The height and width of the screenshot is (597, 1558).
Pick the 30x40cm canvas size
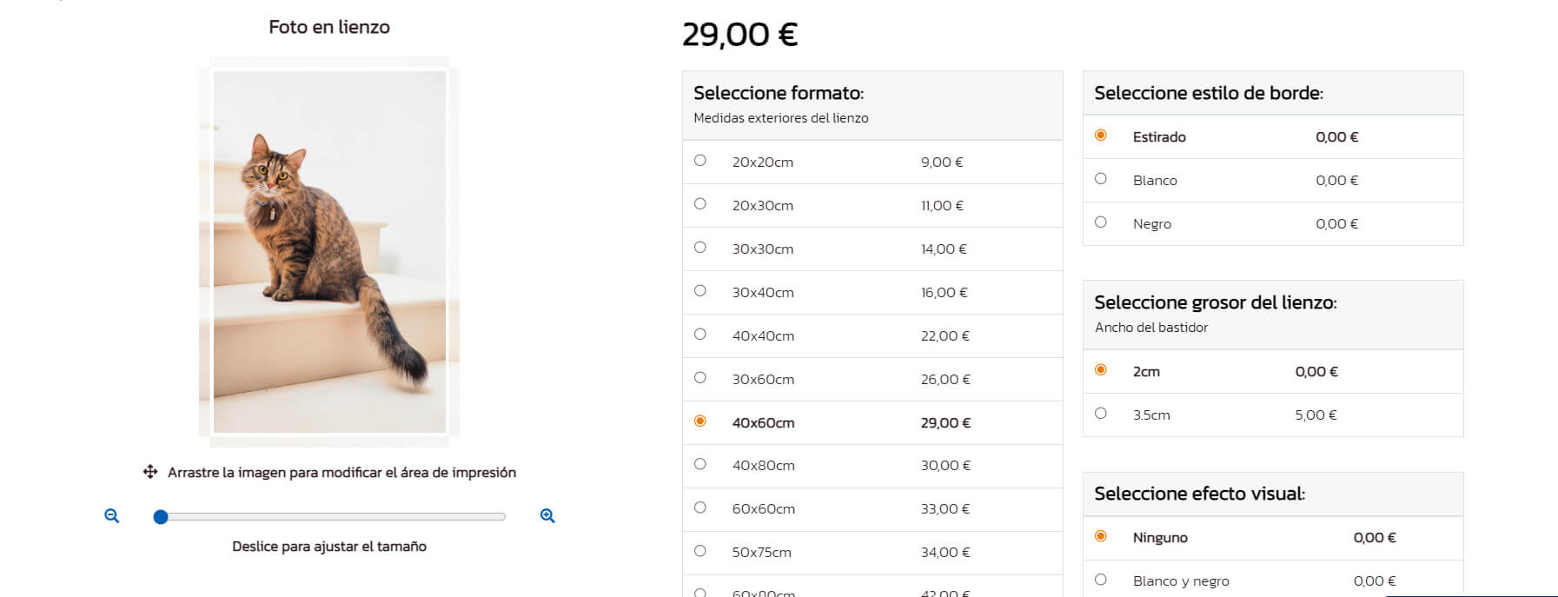(700, 291)
